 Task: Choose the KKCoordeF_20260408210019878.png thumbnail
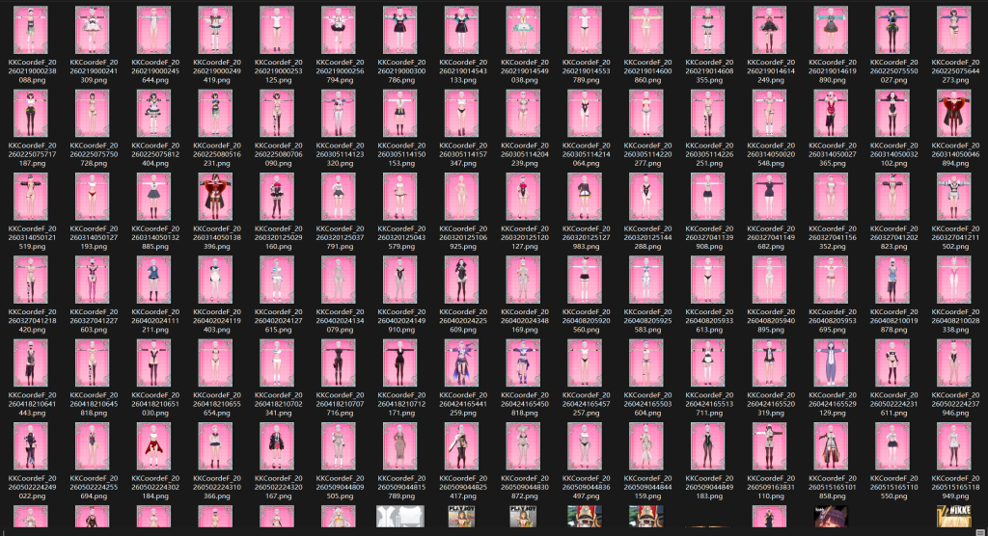[x=892, y=280]
